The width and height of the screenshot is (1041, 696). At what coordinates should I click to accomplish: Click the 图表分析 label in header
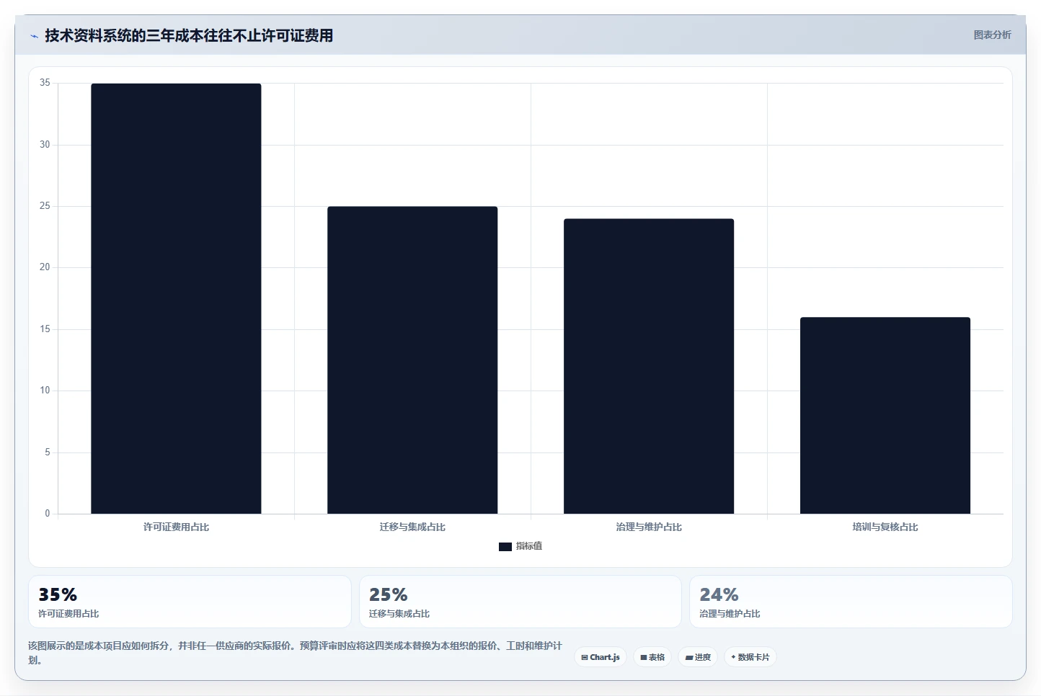(x=992, y=35)
